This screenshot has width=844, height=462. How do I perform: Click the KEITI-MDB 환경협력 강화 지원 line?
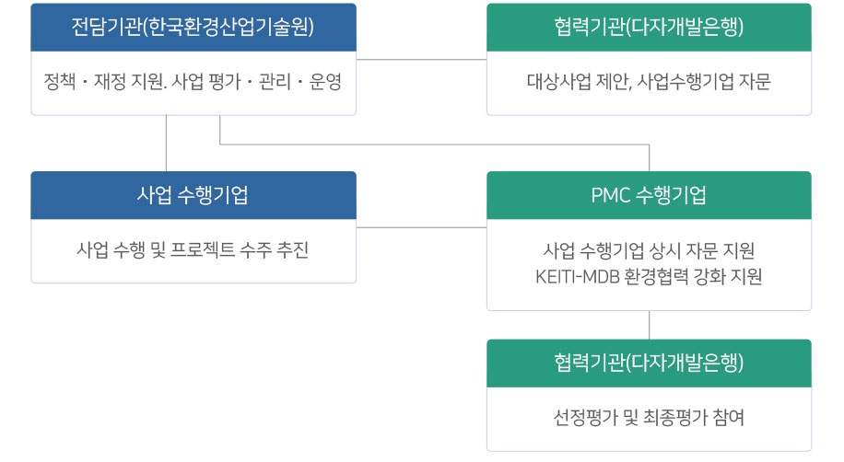tap(649, 276)
